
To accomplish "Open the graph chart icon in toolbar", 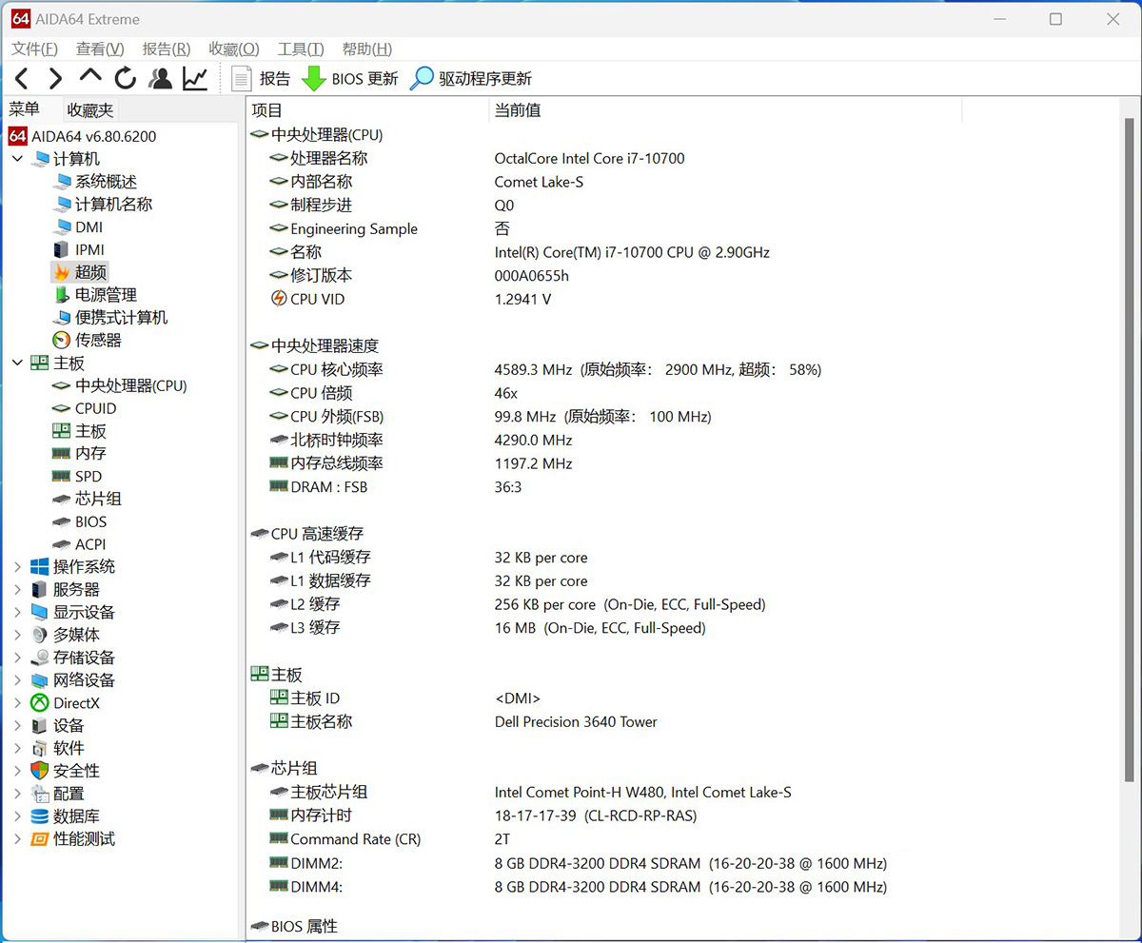I will tap(195, 79).
